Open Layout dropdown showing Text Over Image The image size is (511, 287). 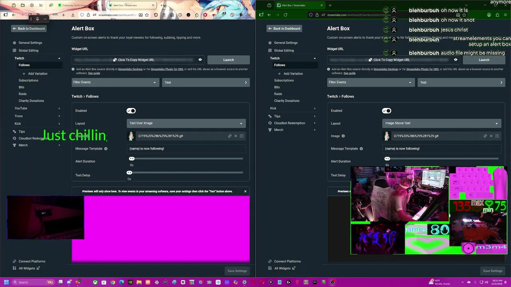[x=186, y=123]
